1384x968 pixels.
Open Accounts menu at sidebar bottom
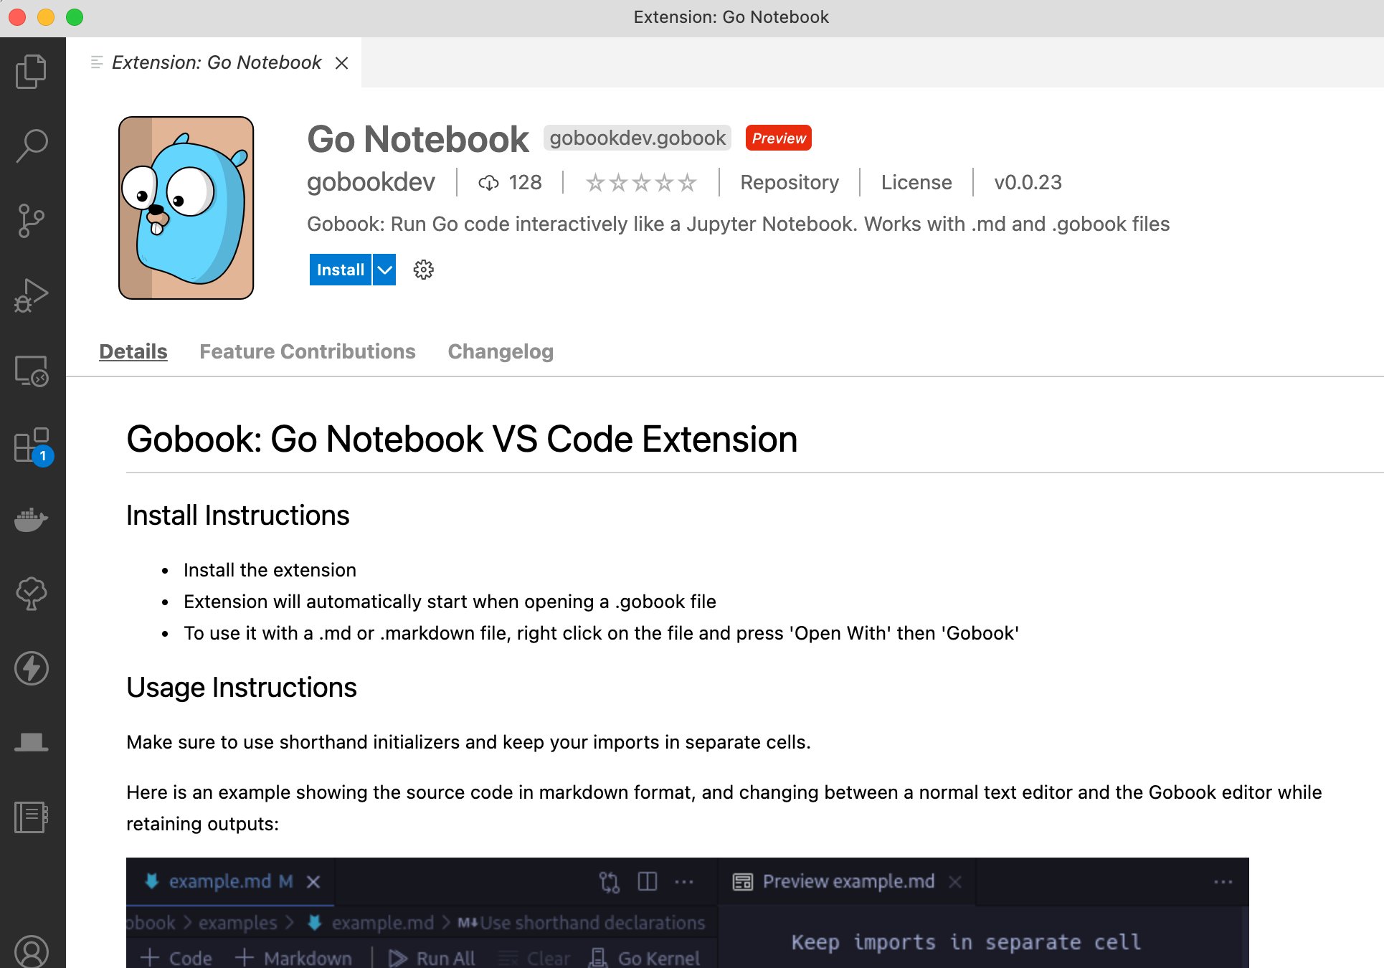click(x=32, y=952)
